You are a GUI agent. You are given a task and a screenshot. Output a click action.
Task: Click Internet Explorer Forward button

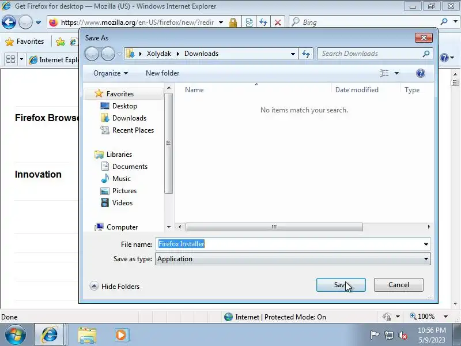[x=25, y=22]
